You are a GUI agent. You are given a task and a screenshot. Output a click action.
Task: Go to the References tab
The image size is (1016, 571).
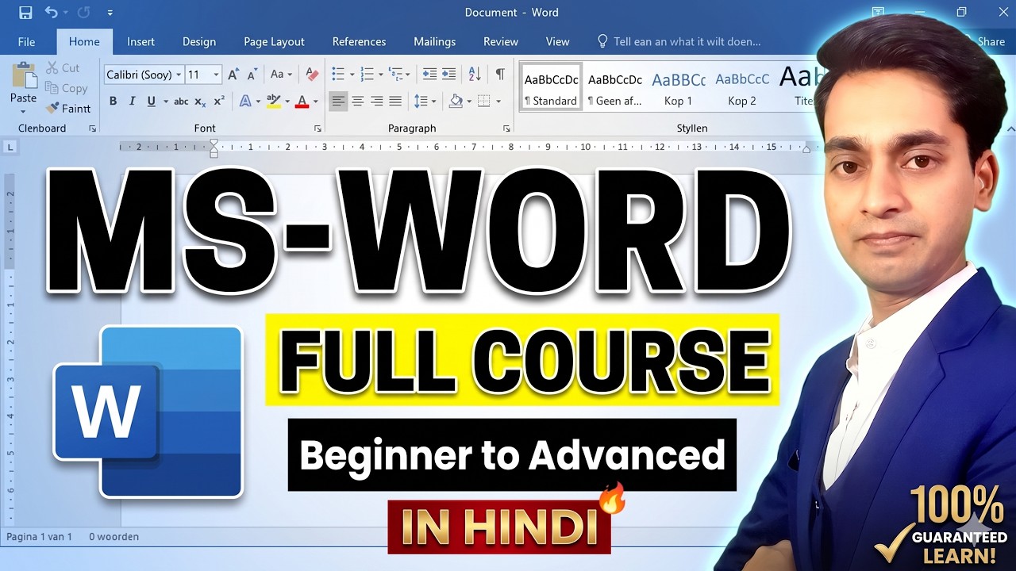[359, 41]
